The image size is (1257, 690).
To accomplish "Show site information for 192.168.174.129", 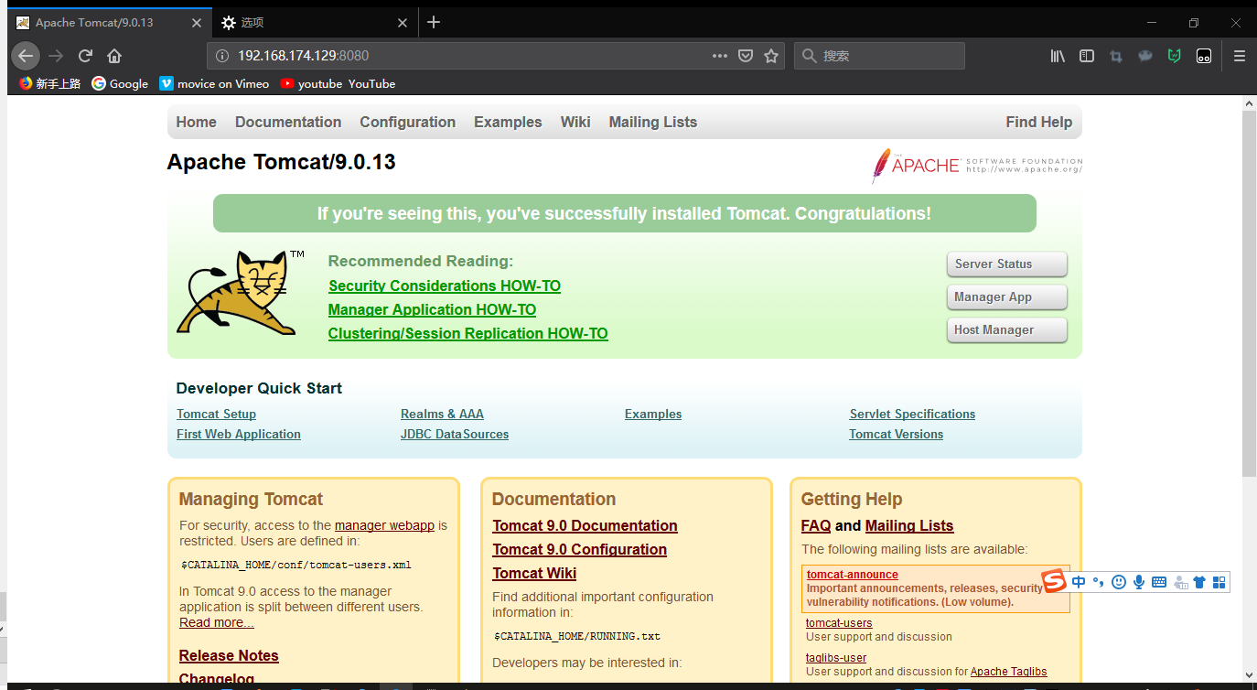I will (221, 56).
